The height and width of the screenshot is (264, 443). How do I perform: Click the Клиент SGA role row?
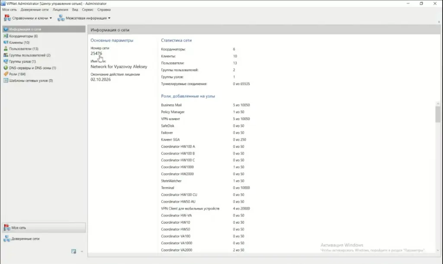[203, 140]
